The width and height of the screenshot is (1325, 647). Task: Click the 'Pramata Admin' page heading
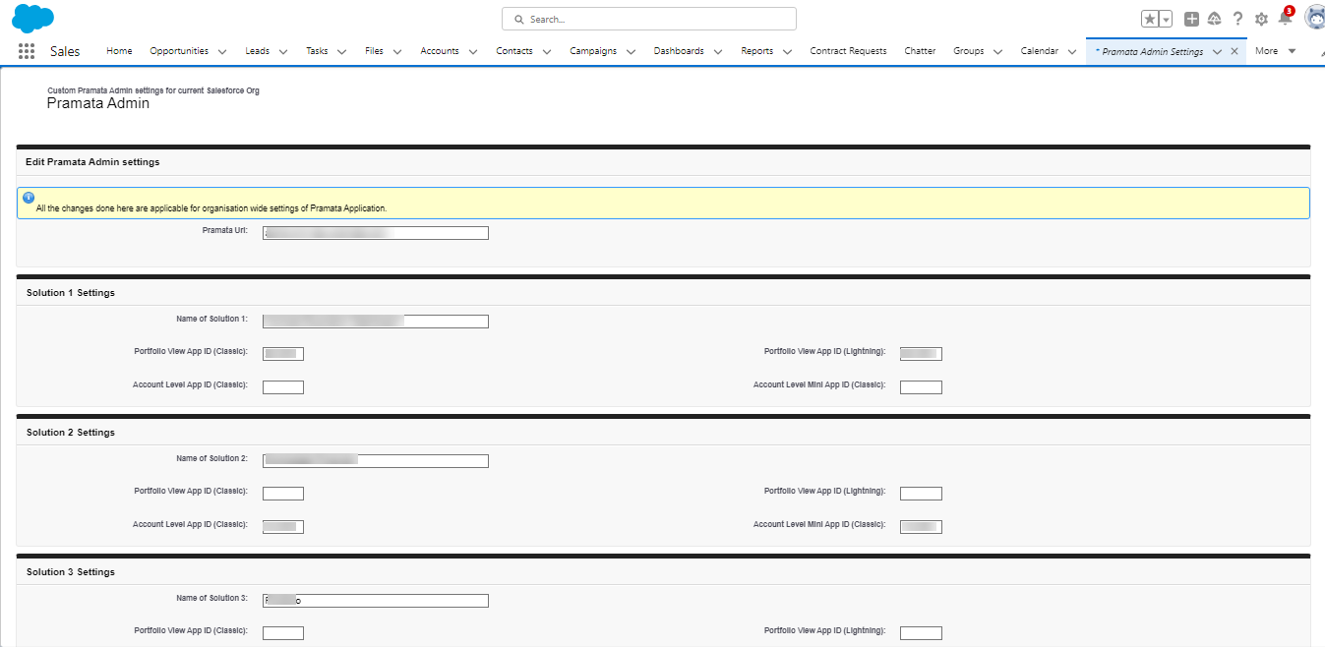click(x=98, y=103)
